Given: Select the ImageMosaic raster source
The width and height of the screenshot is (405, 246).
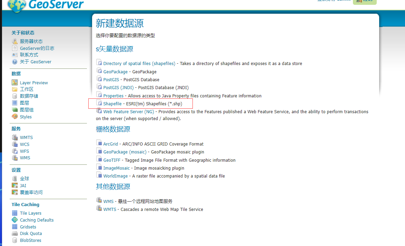Looking at the screenshot, I should pos(116,168).
